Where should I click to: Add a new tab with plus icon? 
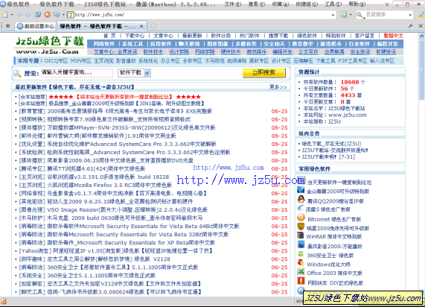pyautogui.click(x=153, y=26)
